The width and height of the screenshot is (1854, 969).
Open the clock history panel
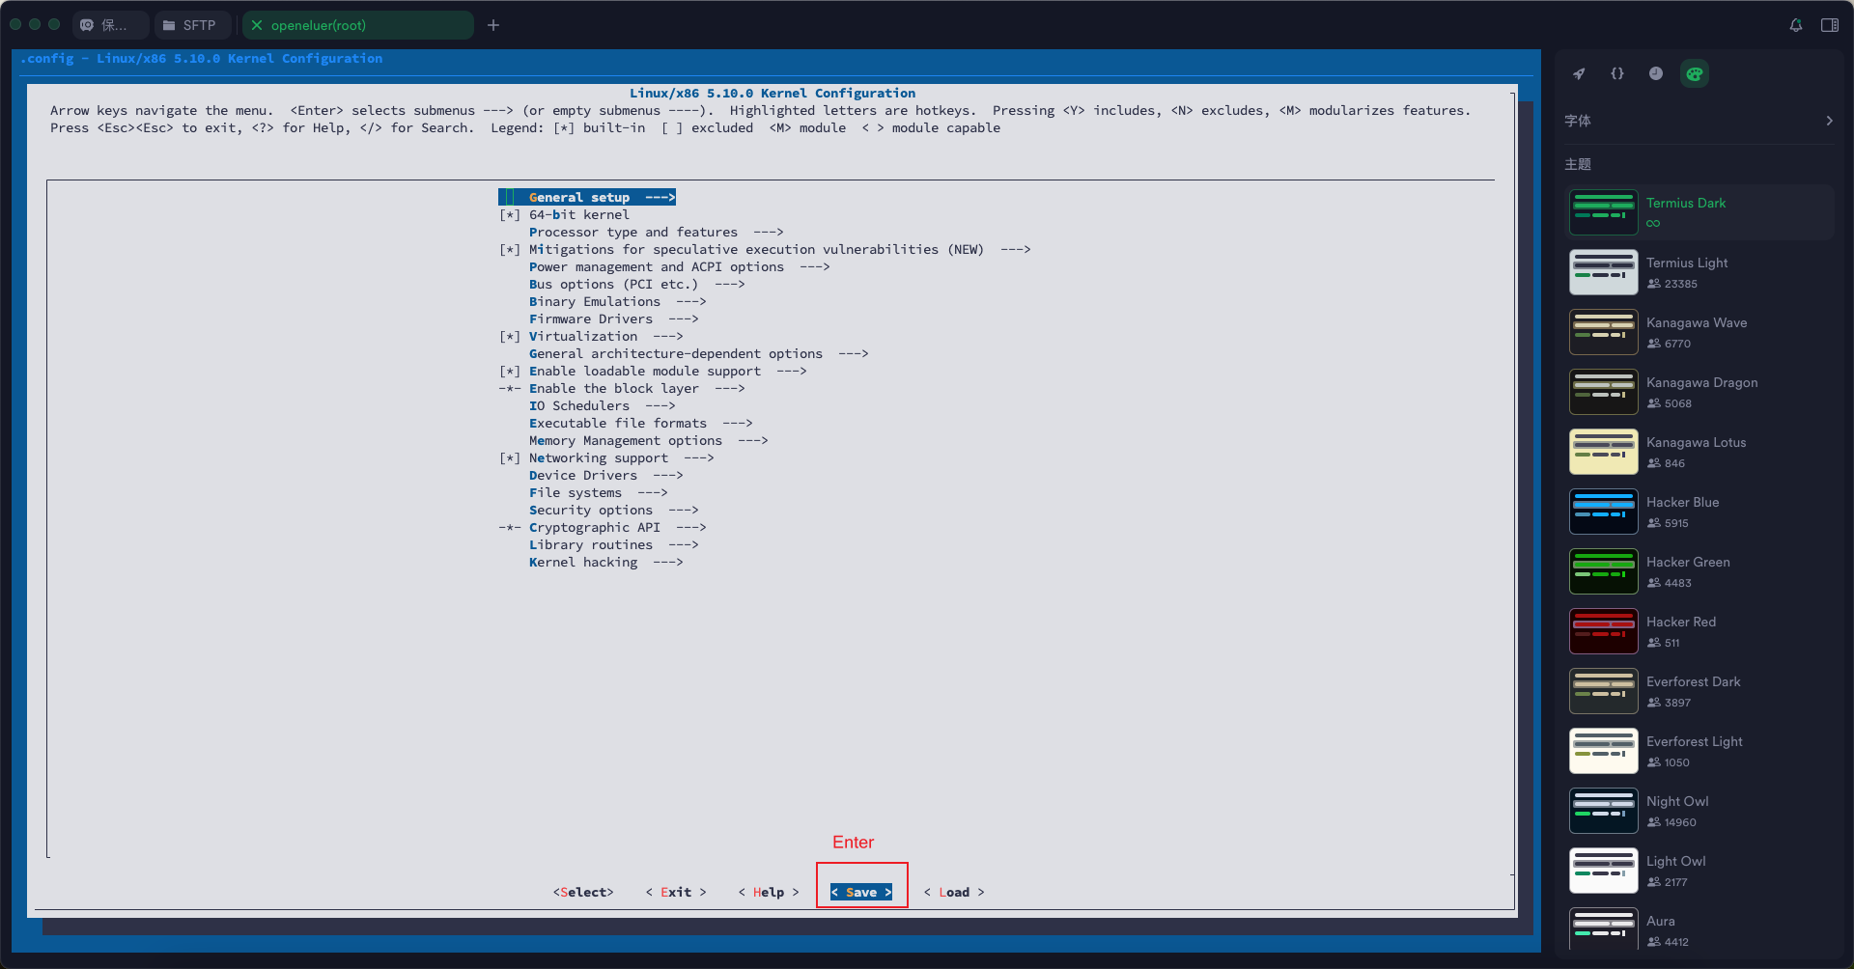click(1656, 74)
